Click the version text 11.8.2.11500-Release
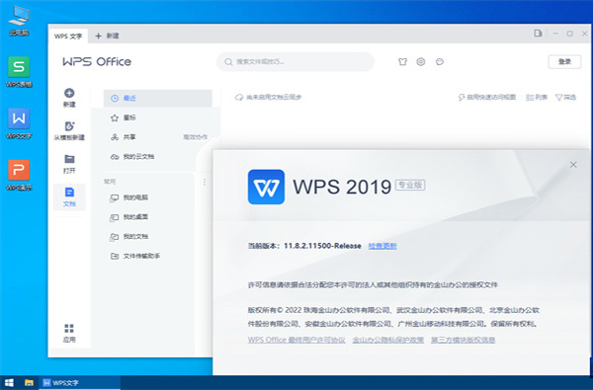This screenshot has width=593, height=390. click(x=322, y=246)
